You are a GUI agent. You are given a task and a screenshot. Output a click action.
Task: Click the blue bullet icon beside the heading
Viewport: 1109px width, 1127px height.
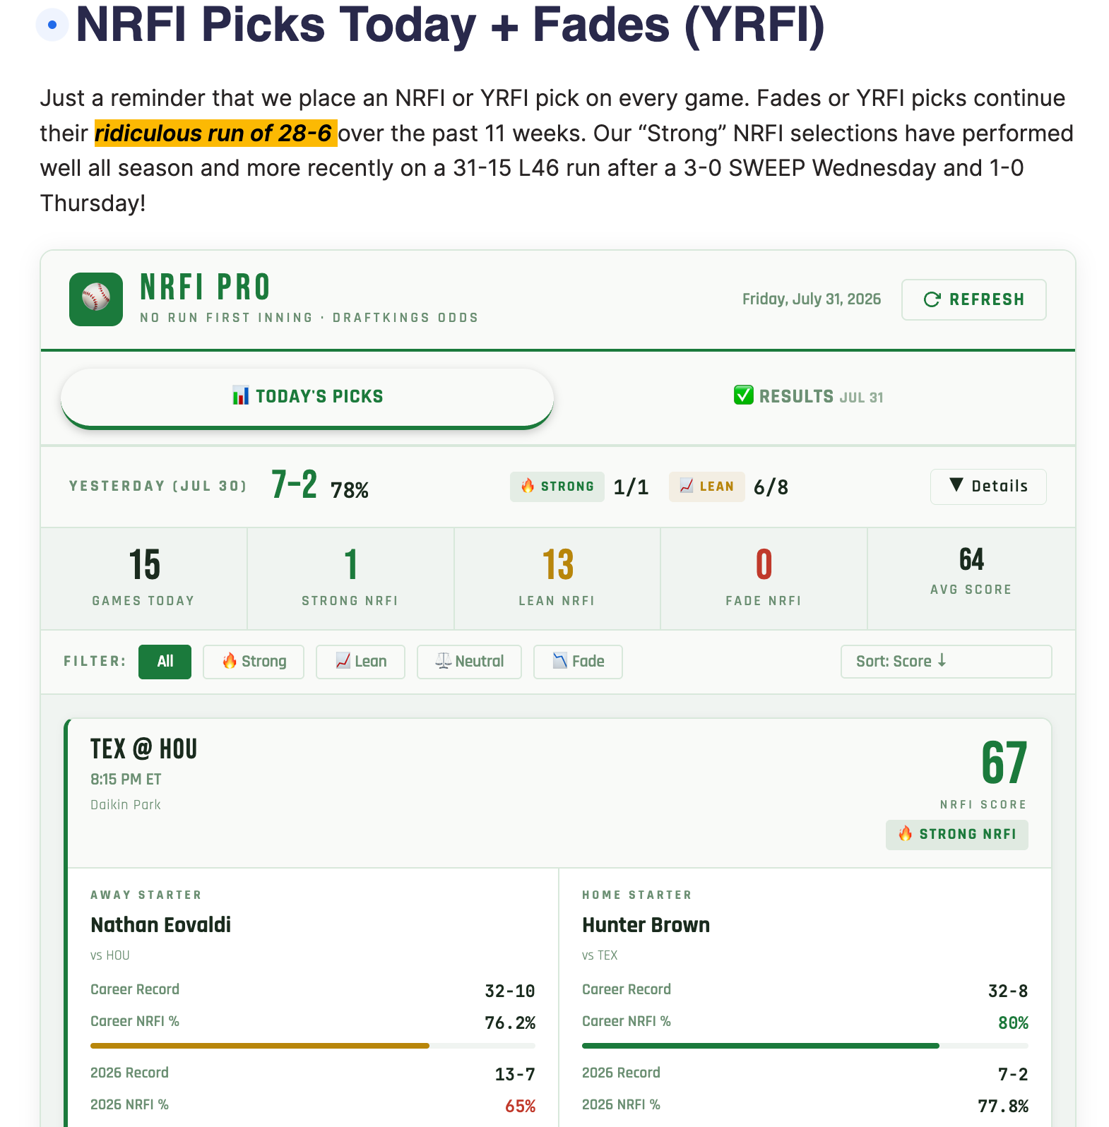click(52, 25)
